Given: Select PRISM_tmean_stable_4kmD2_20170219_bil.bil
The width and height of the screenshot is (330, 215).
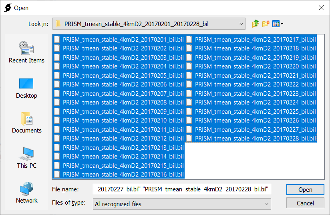Looking at the screenshot, I should click(x=251, y=57).
